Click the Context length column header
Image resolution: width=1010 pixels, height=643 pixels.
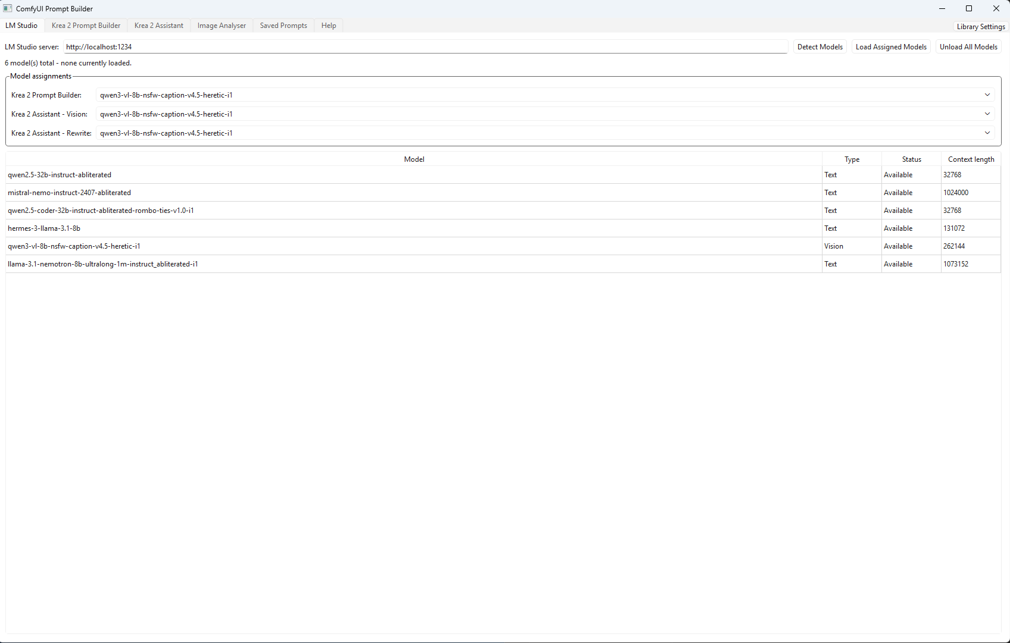coord(971,159)
